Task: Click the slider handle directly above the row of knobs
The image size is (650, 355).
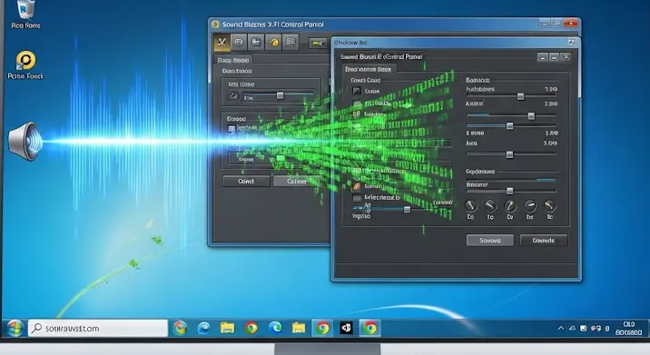Action: pos(510,191)
